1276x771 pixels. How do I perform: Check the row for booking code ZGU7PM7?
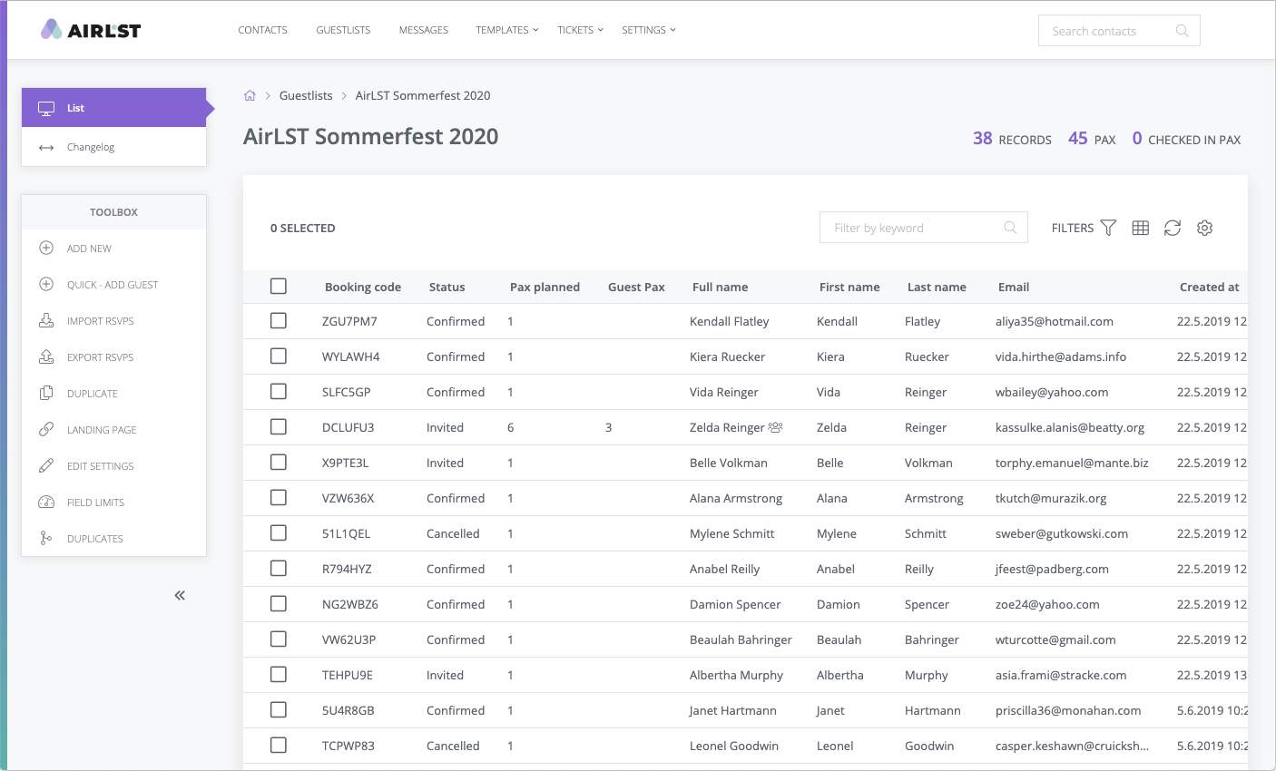(x=279, y=320)
